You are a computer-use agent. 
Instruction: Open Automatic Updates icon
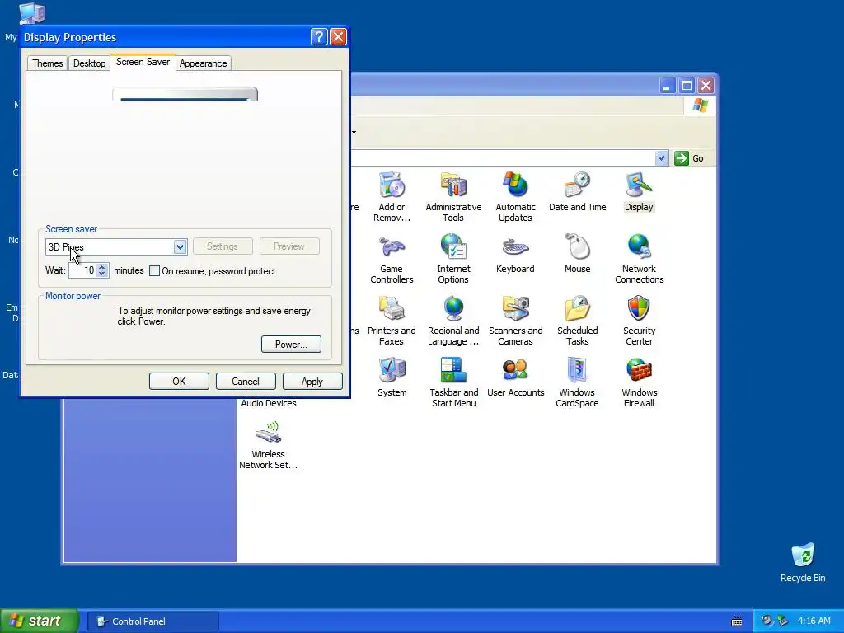pos(515,196)
